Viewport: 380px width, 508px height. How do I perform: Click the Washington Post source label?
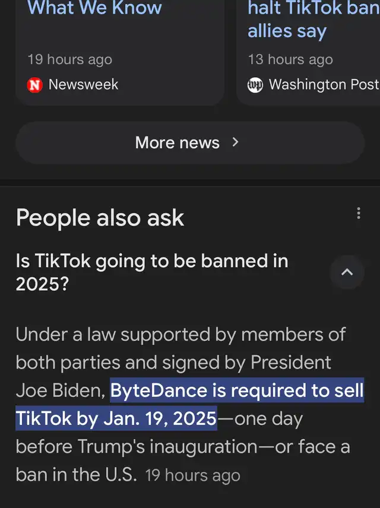coord(323,85)
